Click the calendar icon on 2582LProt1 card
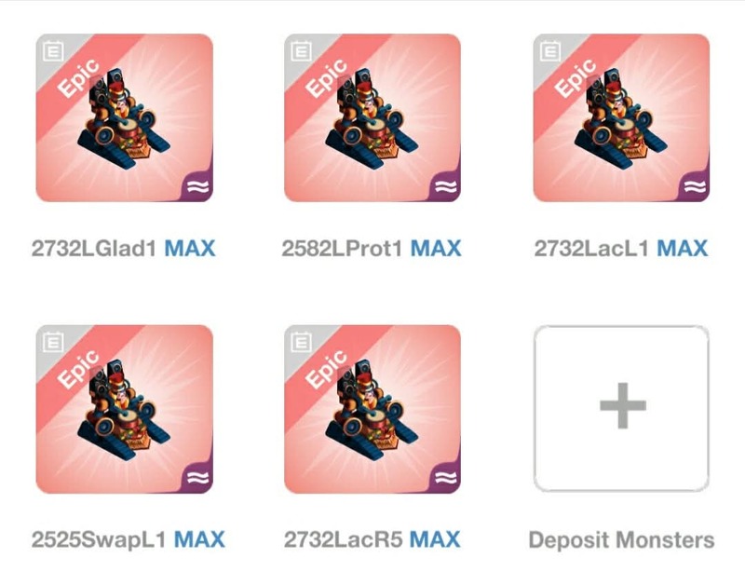The width and height of the screenshot is (745, 585). click(x=301, y=51)
